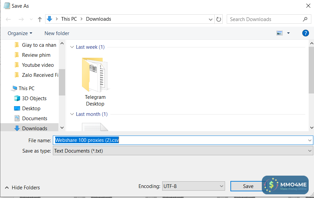Open 'Downloads' in the sidebar
The height and width of the screenshot is (198, 314).
[35, 128]
